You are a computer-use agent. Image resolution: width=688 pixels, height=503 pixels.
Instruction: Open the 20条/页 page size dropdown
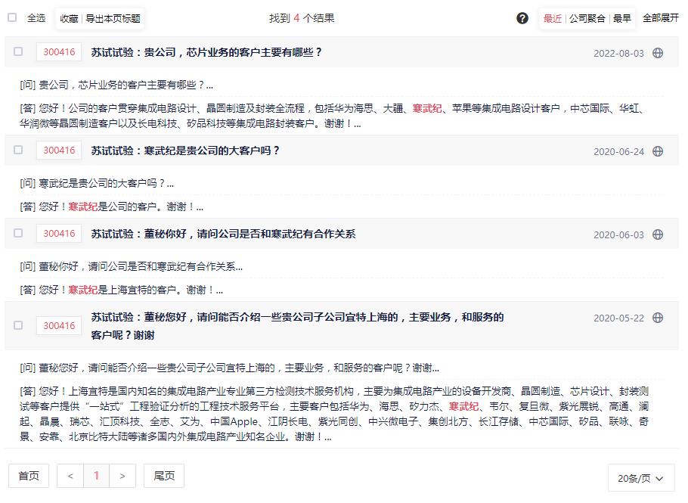point(641,478)
